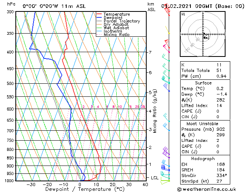Click the gray Parcel Trajectory line sample in legend
This screenshot has height=192, width=248.
coord(99,21)
